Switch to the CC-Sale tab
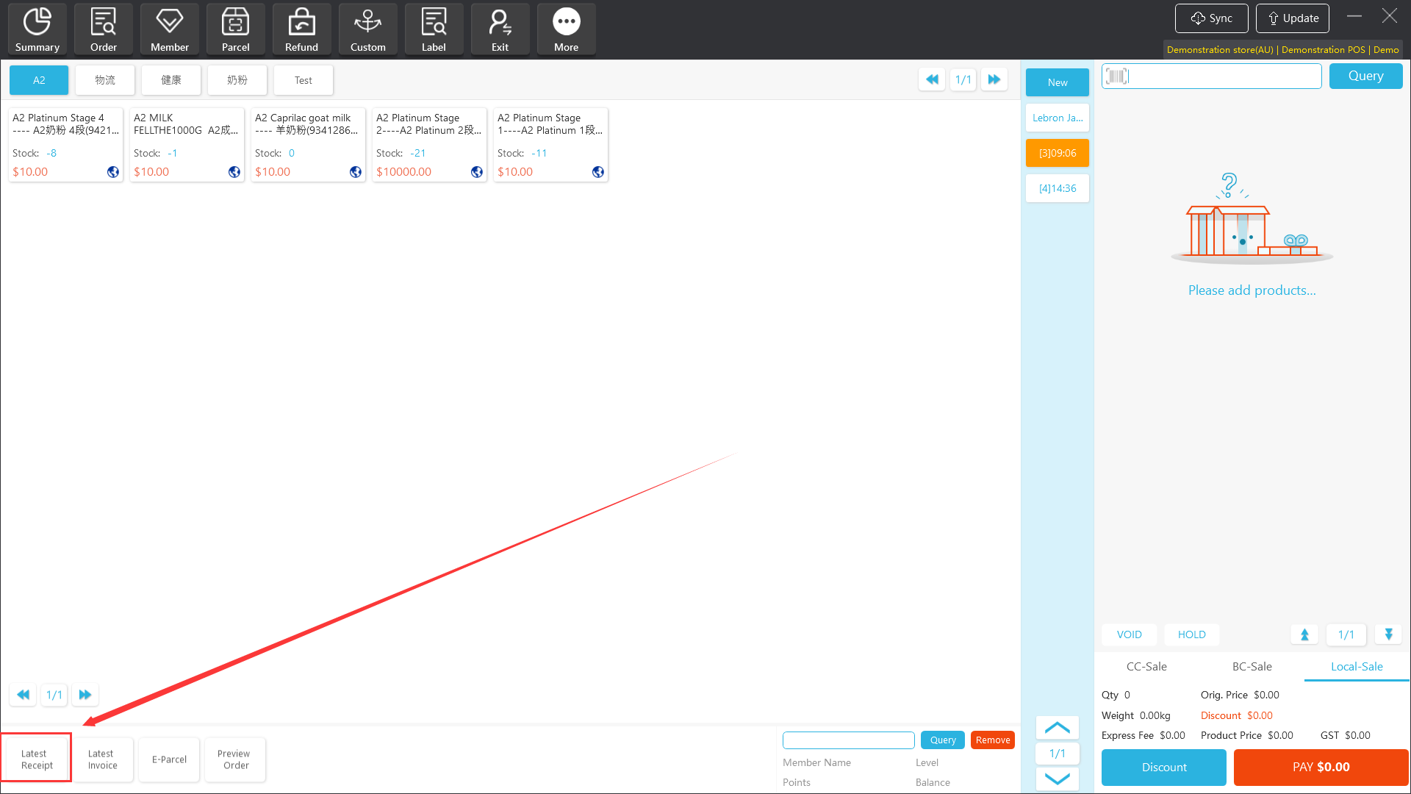This screenshot has height=794, width=1411. click(1146, 666)
